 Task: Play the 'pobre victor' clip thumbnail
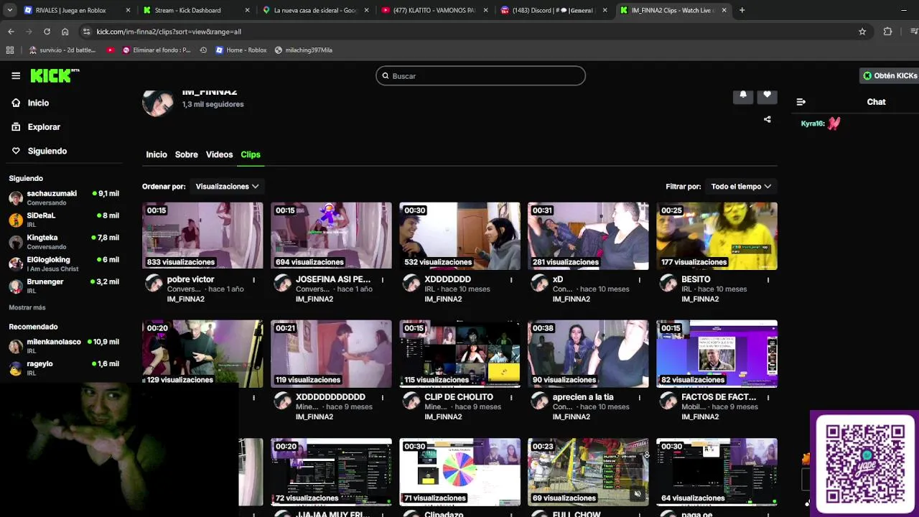pos(202,236)
